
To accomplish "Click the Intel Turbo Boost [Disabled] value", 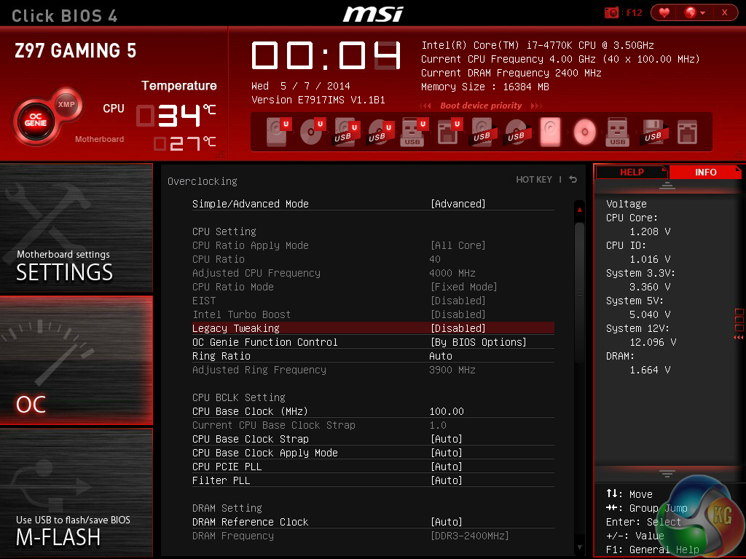I will [x=458, y=314].
